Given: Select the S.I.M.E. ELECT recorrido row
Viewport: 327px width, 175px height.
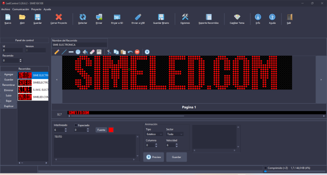Looking at the screenshot, I should tap(33, 90).
